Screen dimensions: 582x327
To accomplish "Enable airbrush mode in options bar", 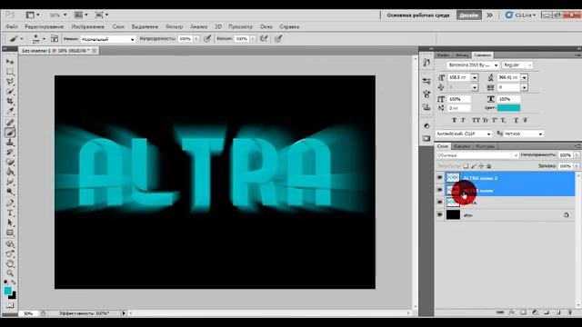I will [265, 38].
